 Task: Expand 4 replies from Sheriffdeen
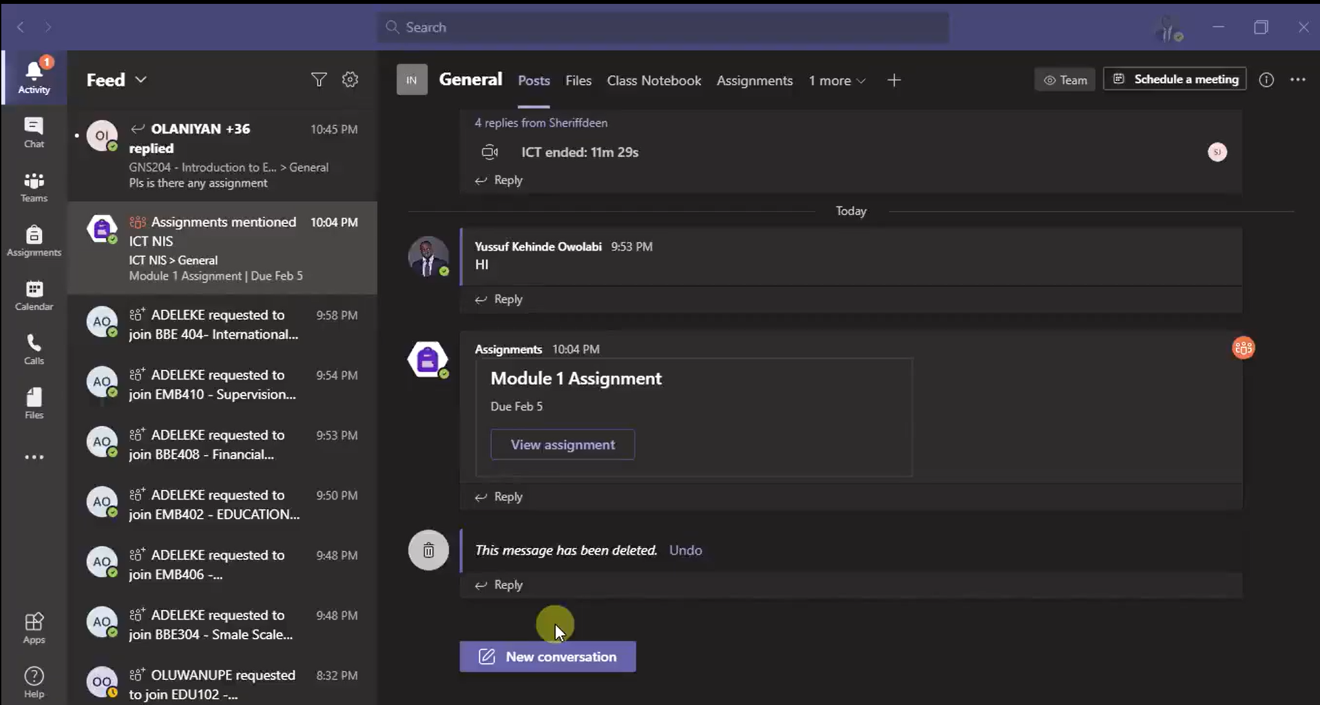(541, 123)
